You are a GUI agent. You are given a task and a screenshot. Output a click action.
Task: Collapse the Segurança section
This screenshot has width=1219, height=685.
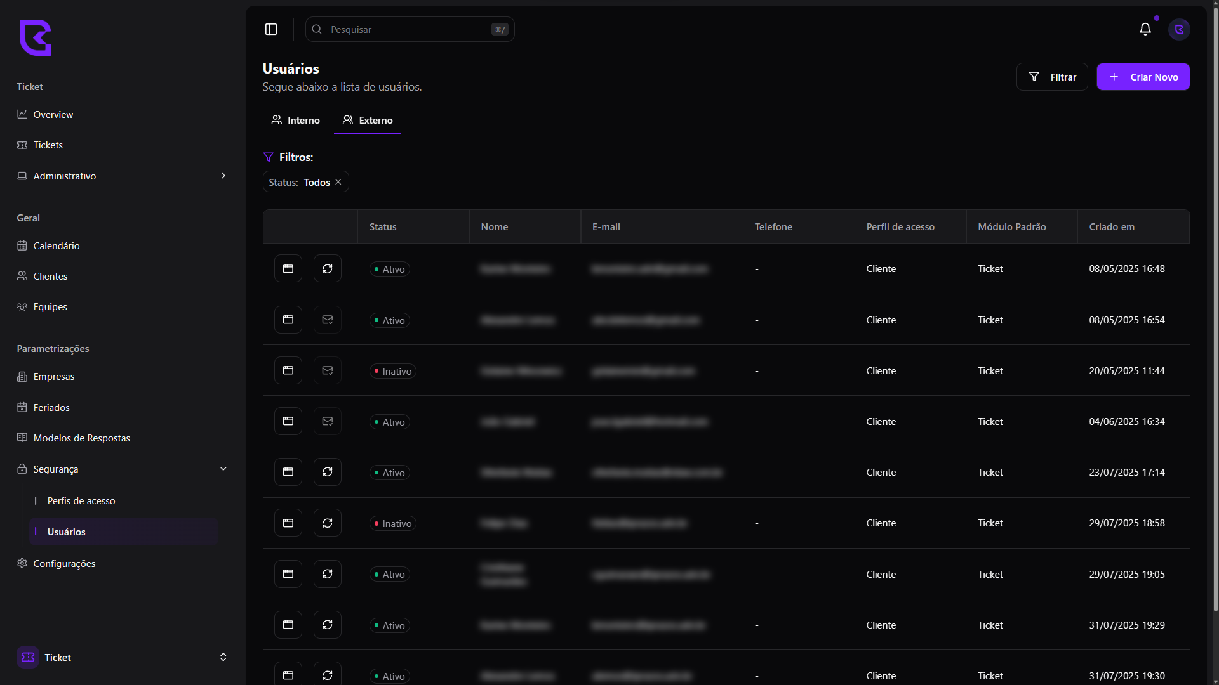click(x=223, y=469)
